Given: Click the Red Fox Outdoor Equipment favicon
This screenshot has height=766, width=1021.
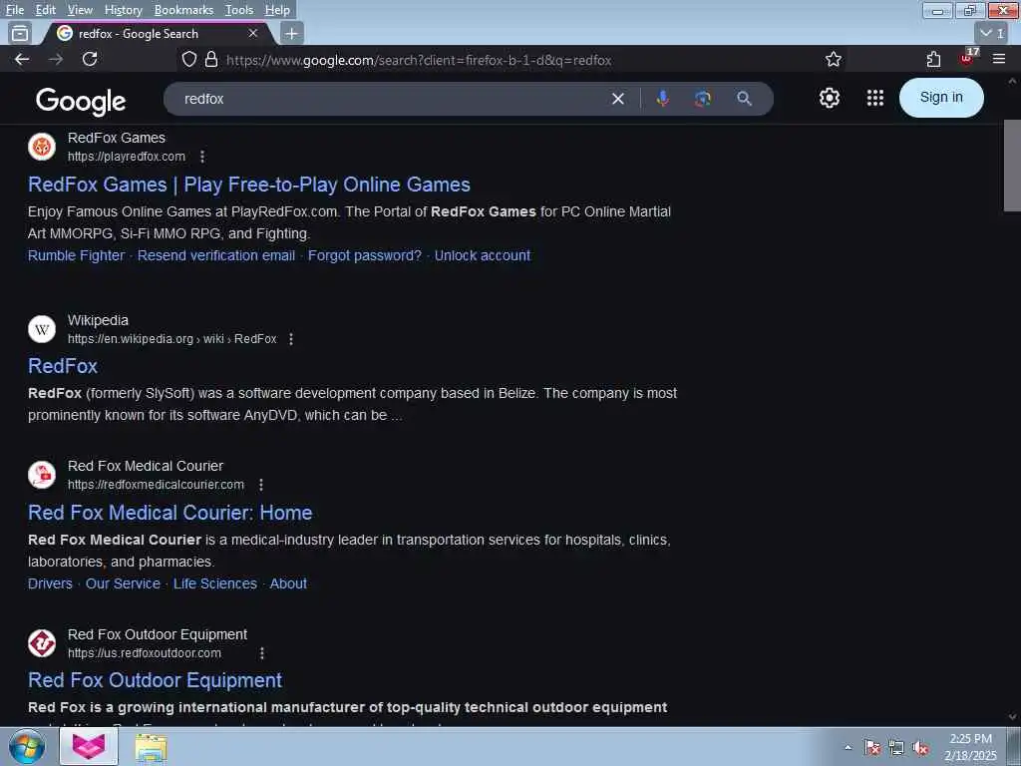Looking at the screenshot, I should [42, 643].
